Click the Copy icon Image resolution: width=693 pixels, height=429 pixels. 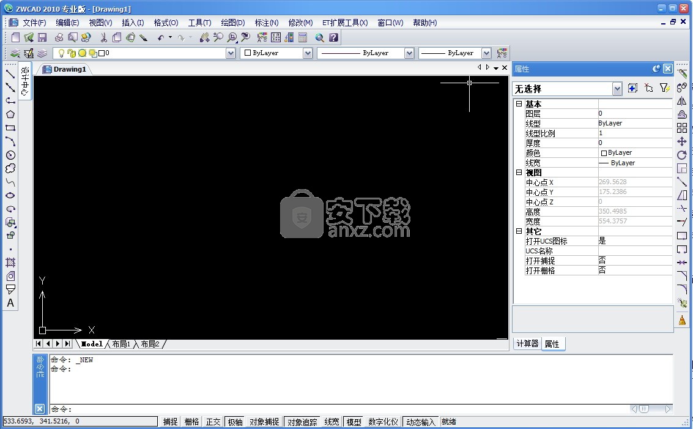coord(117,37)
